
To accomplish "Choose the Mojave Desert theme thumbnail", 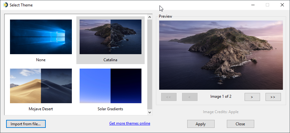I will click(x=41, y=86).
